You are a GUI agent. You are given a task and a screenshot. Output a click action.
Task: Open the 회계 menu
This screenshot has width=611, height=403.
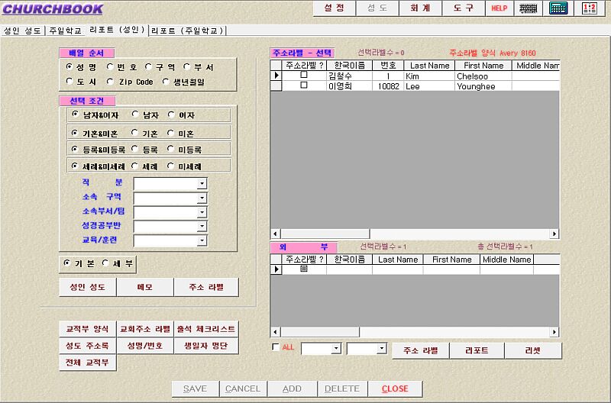click(x=421, y=8)
